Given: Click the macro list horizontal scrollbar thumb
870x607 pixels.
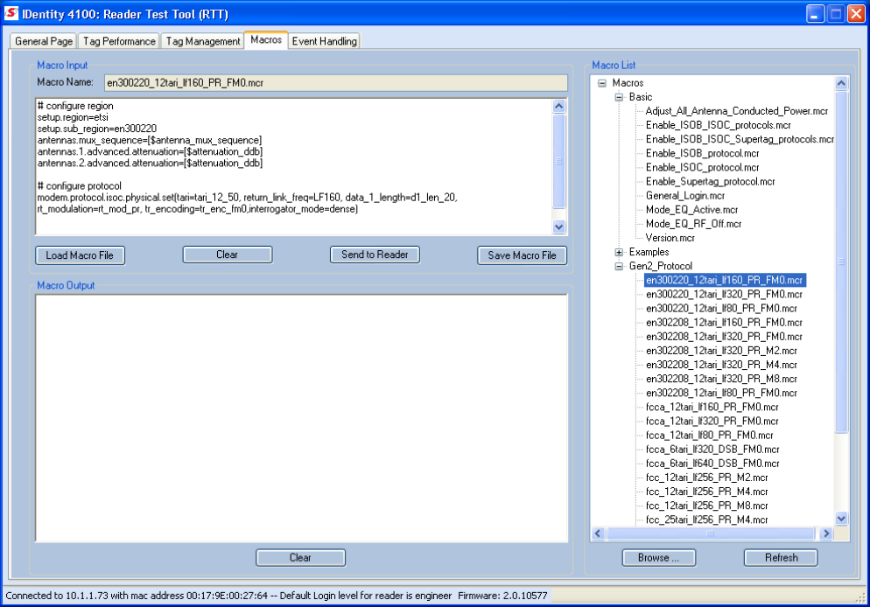Looking at the screenshot, I should tap(710, 534).
